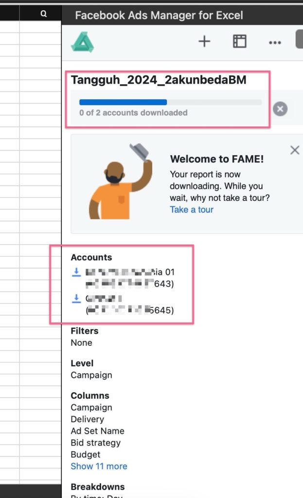This screenshot has width=303, height=498.
Task: Cancel the report download in progress
Action: pos(280,109)
